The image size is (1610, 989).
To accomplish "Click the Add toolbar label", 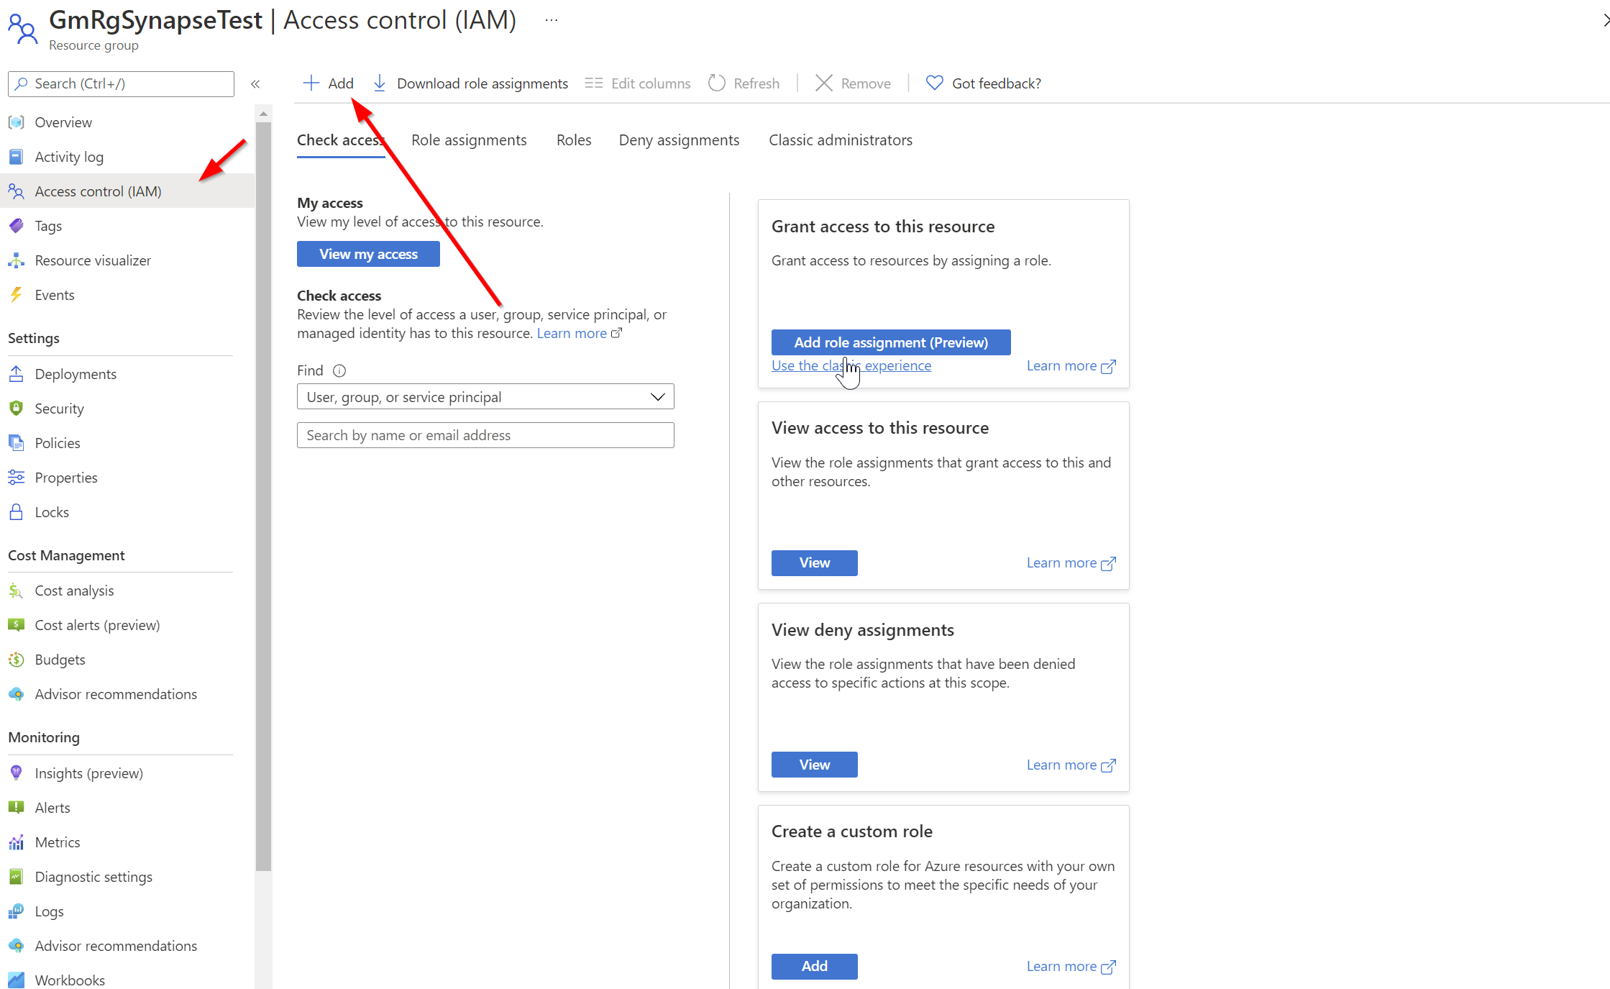I will coord(341,83).
